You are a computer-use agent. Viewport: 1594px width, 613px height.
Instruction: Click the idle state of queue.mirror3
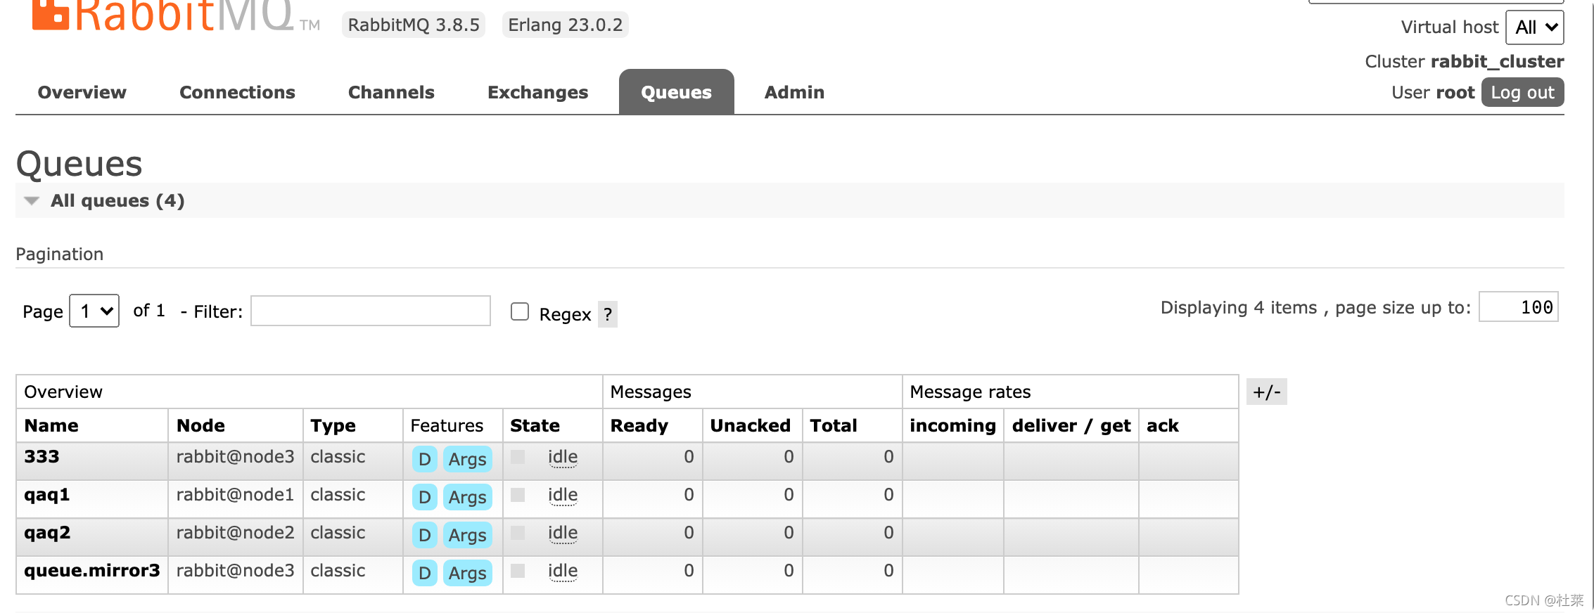click(563, 571)
